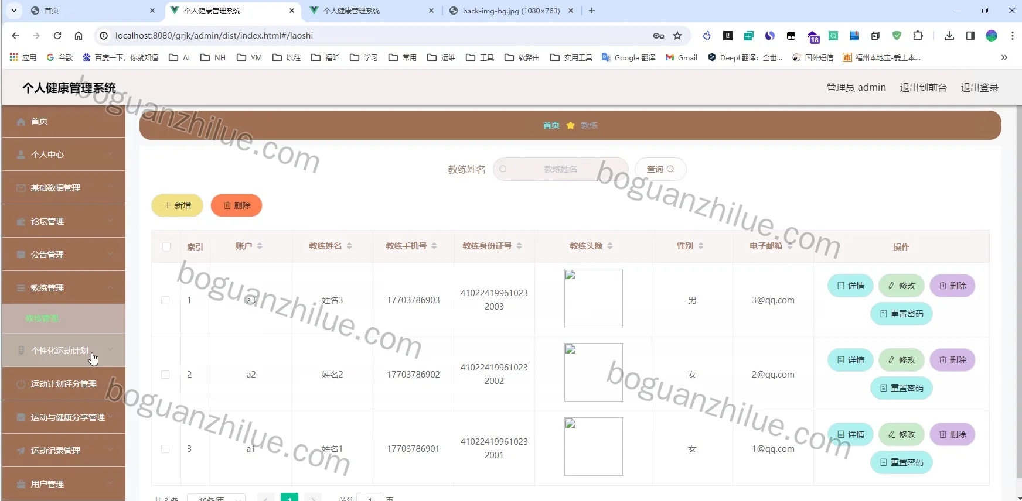This screenshot has width=1022, height=501.
Task: Check the row checkbox for 姓名1
Action: [165, 449]
